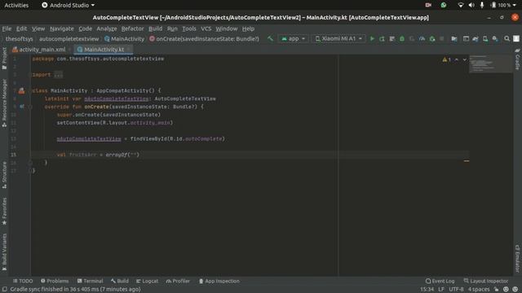
Task: Click the Make Project hammer icon
Action: 270,39
